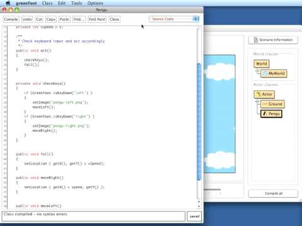Select the Actor class box
Image resolution: width=302 pixels, height=226 pixels.
264,94
